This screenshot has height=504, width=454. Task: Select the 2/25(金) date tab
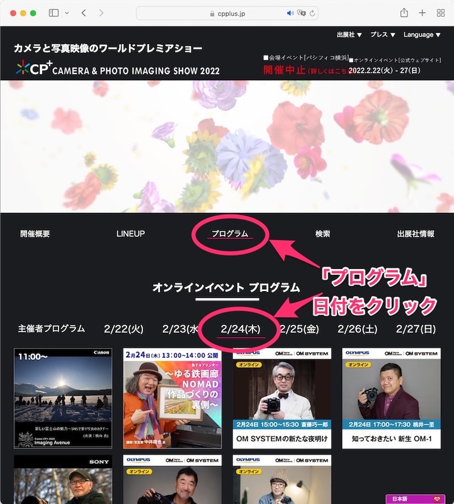(x=300, y=329)
